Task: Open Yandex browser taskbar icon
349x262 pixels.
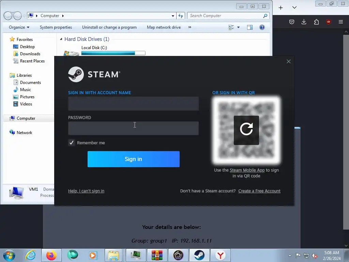Action: (221, 255)
